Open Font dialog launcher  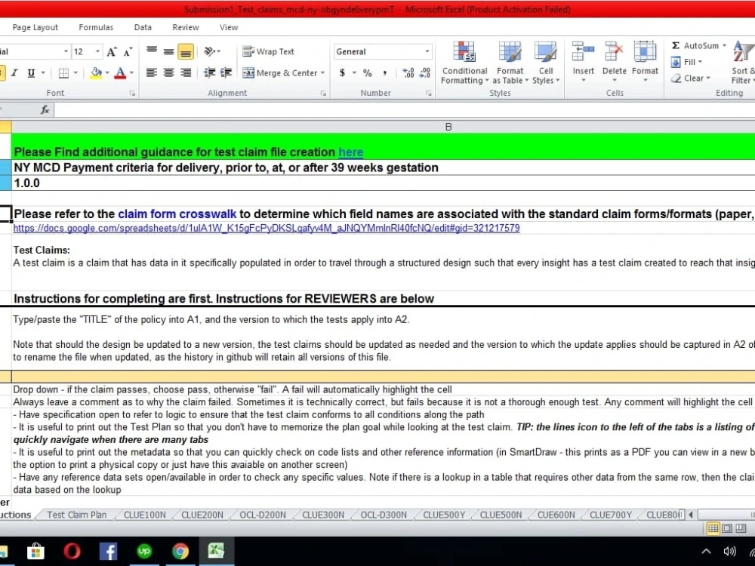point(132,94)
